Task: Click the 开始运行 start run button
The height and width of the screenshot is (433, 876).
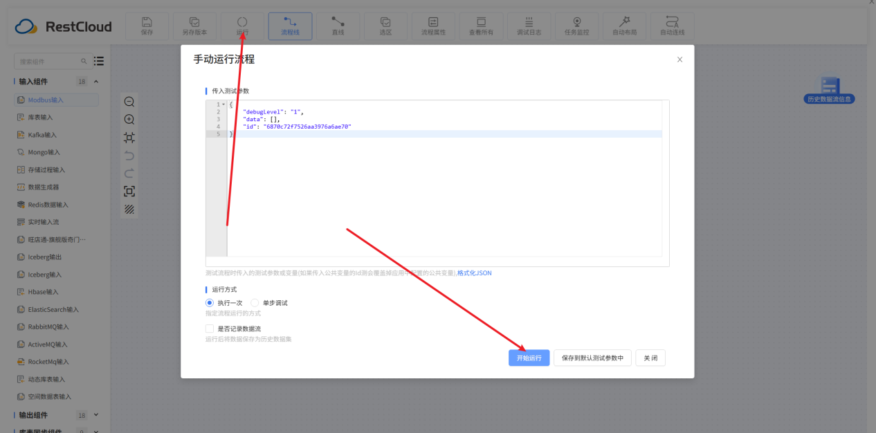Action: click(529, 358)
